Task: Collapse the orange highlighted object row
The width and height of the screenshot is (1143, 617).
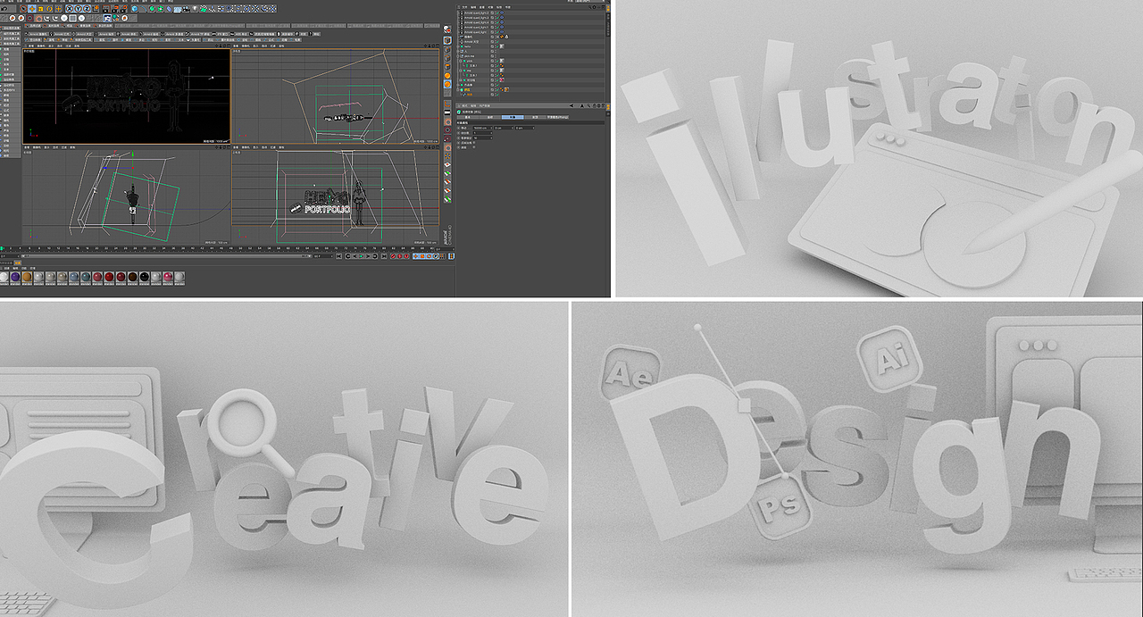Action: pos(458,89)
